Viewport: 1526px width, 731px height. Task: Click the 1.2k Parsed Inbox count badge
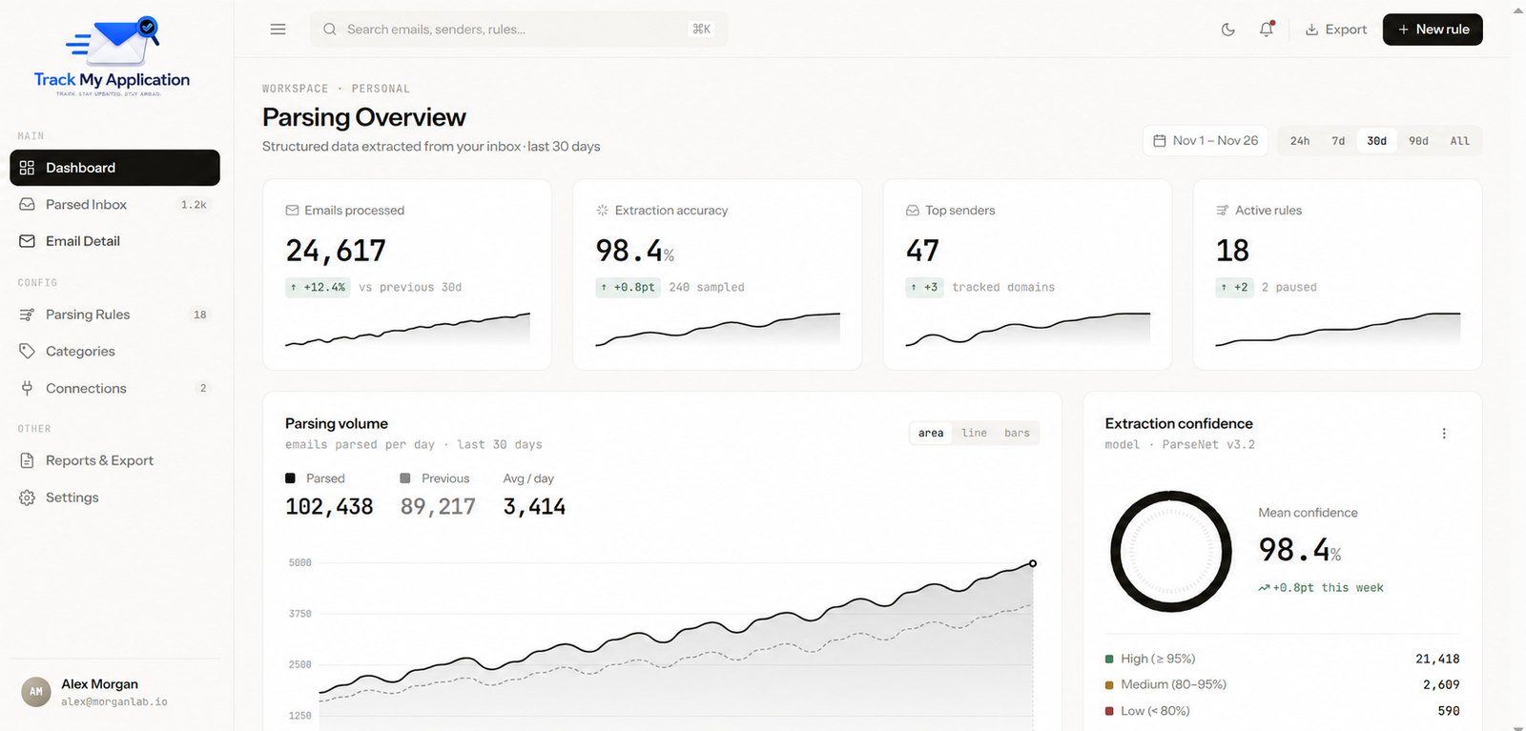(194, 205)
